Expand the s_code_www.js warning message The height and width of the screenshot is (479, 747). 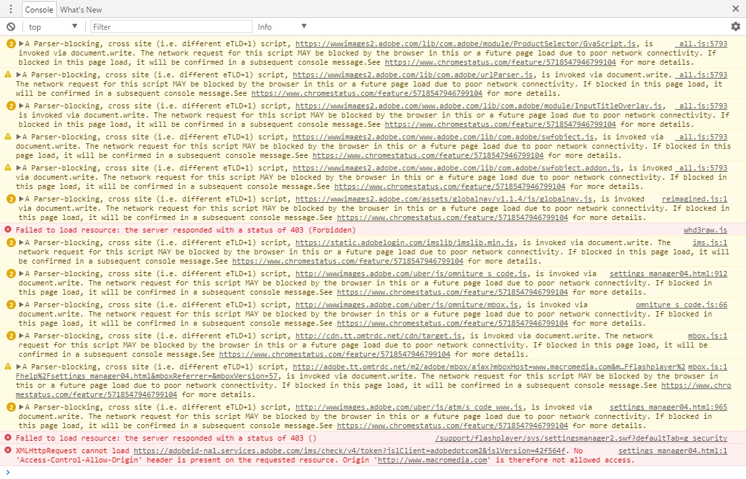[x=21, y=407]
